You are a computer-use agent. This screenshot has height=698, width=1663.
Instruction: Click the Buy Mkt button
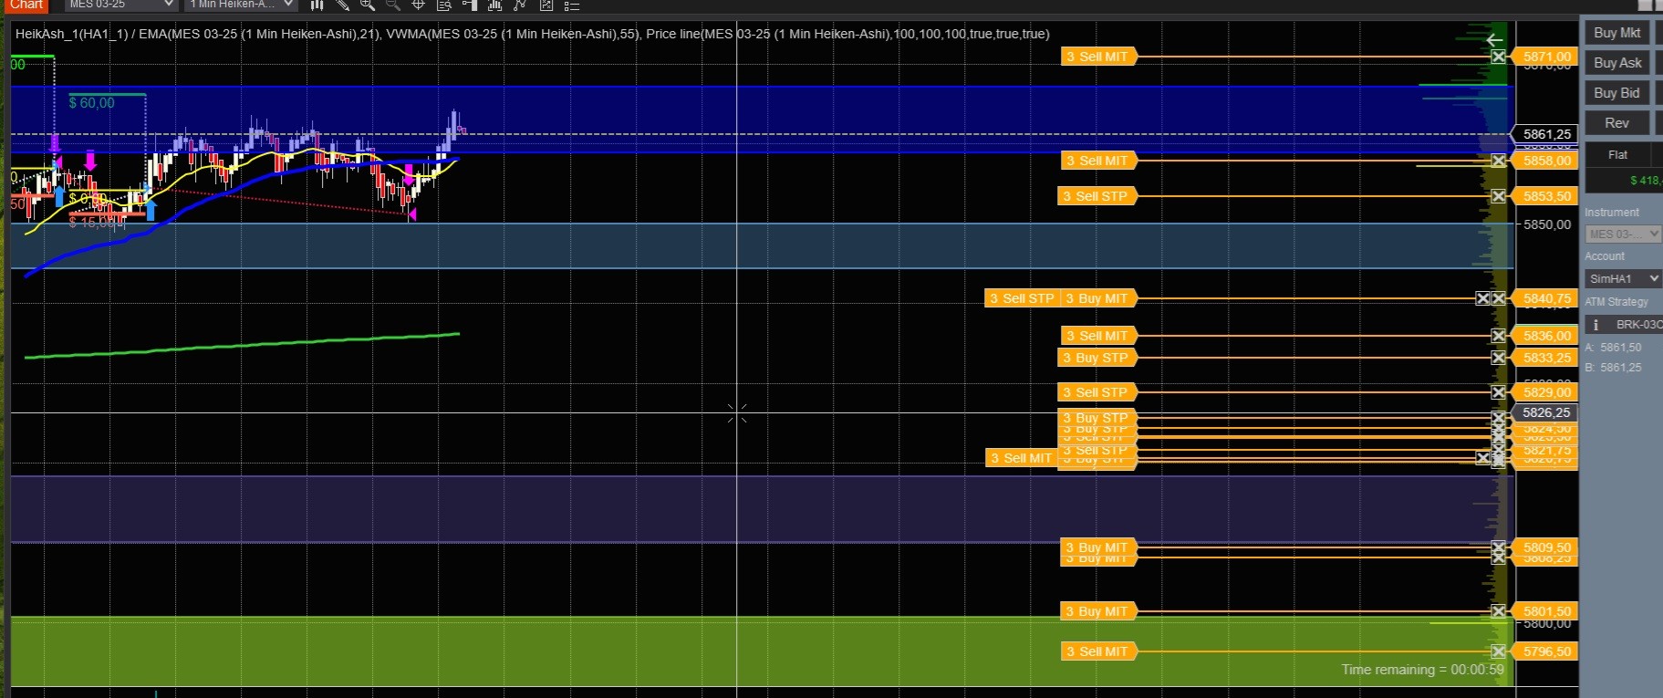pos(1617,33)
